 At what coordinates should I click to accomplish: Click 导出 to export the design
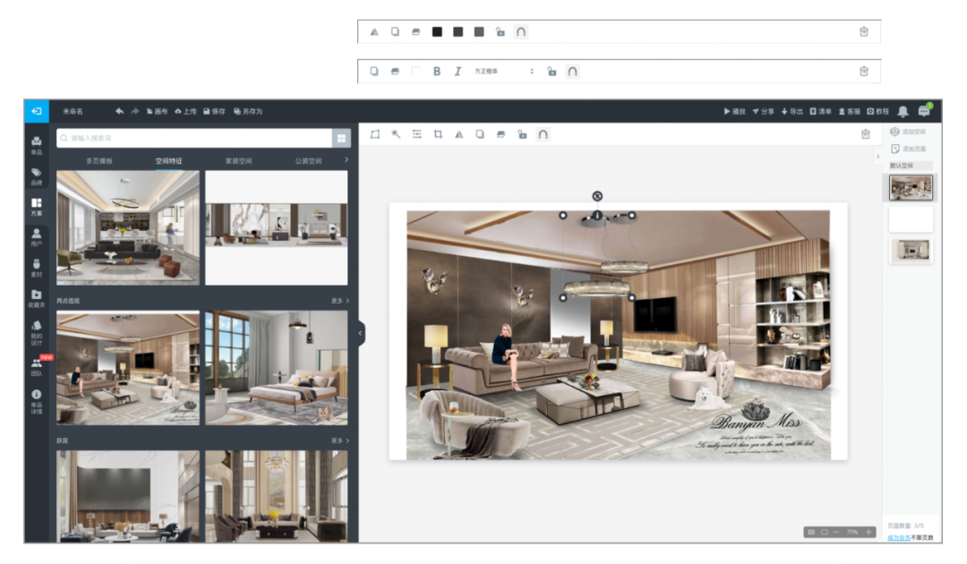tap(792, 112)
